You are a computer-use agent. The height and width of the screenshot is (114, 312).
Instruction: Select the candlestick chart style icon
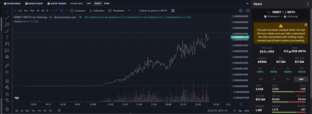pos(62,11)
